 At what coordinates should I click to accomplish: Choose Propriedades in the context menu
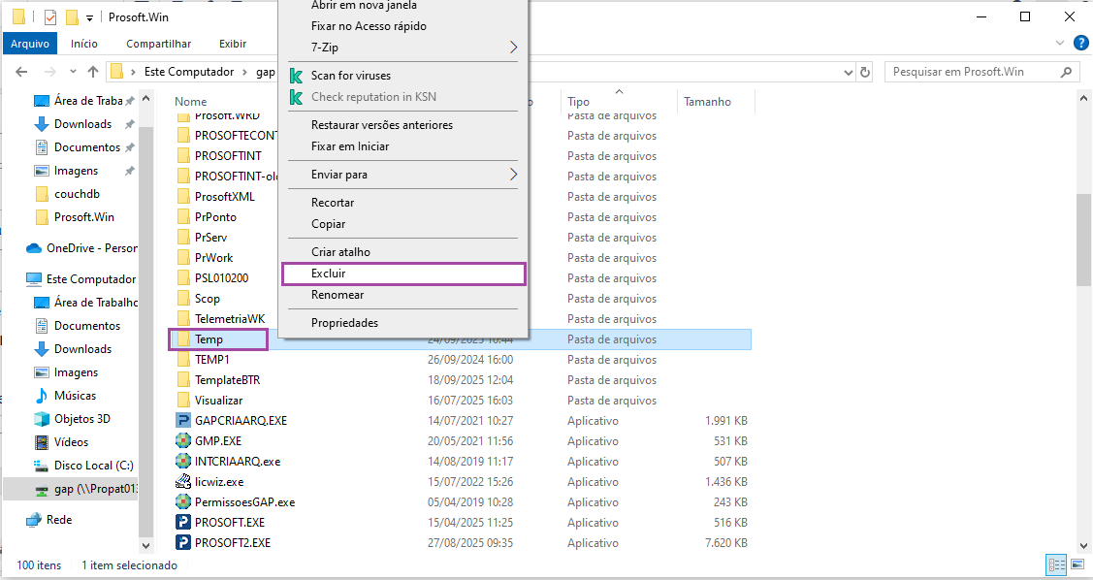344,323
